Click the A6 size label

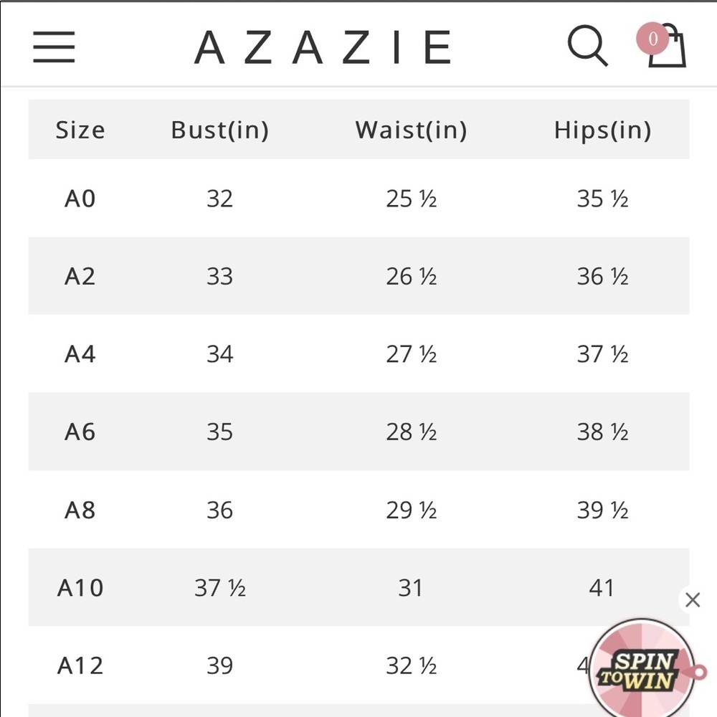[x=80, y=432]
